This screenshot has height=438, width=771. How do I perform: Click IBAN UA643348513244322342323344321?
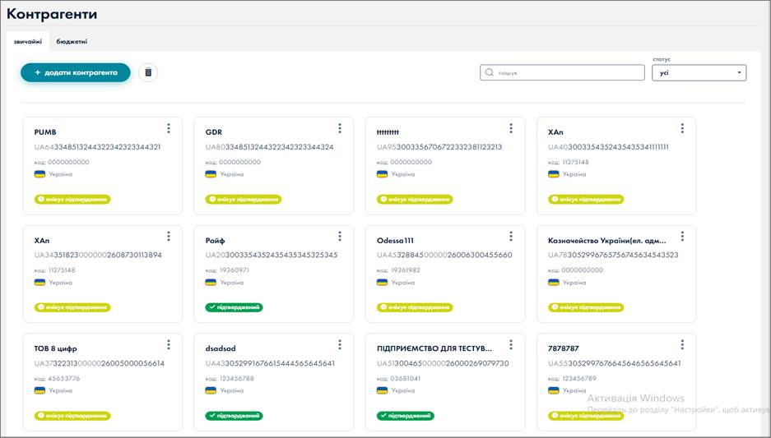[x=97, y=147]
